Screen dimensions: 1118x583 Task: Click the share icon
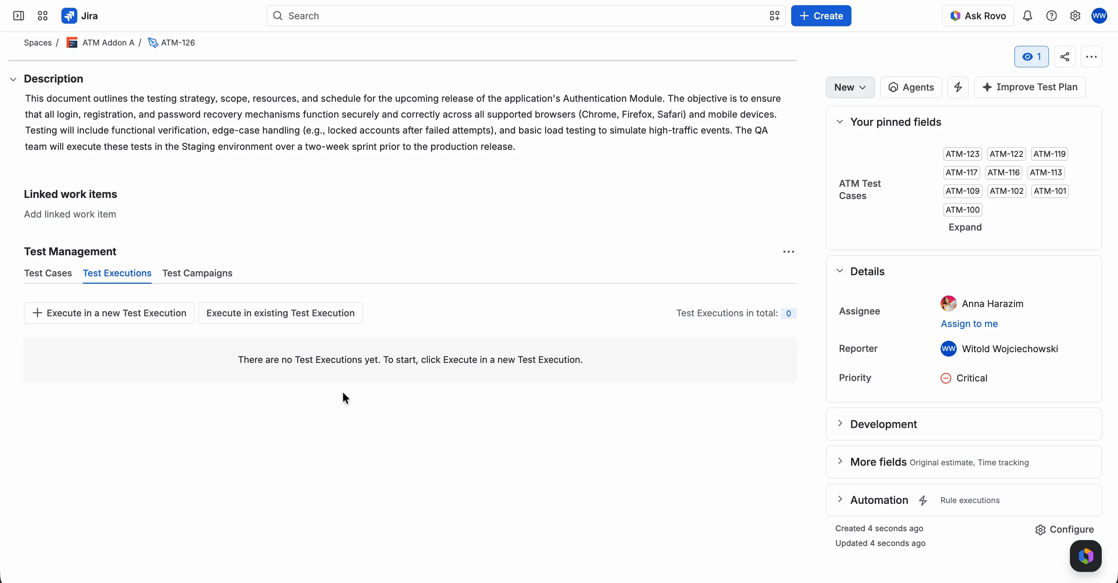coord(1065,57)
